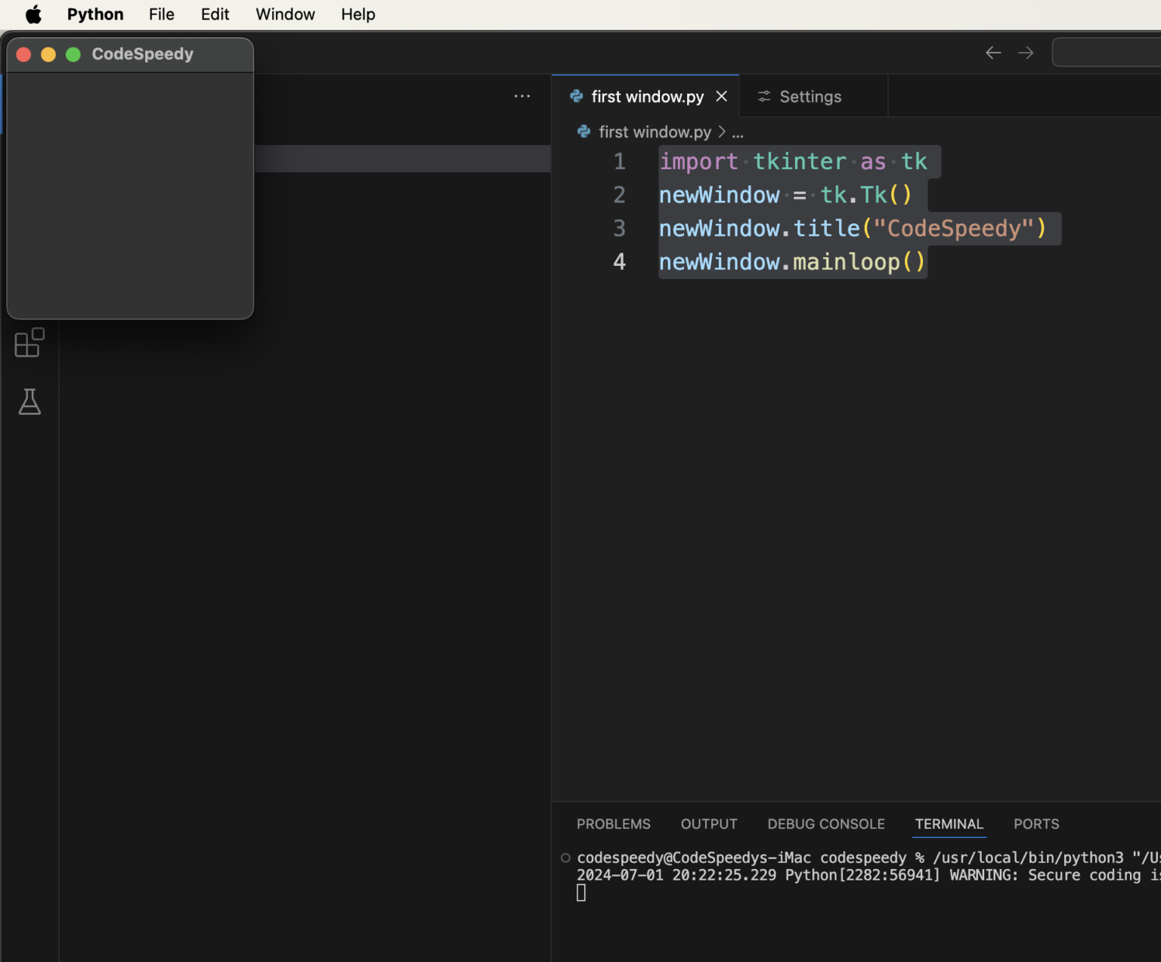Open the DEBUG CONSOLE panel
Screen dimensions: 1161x962
click(x=826, y=824)
